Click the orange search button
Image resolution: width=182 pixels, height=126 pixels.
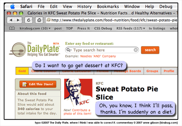pos(150,50)
